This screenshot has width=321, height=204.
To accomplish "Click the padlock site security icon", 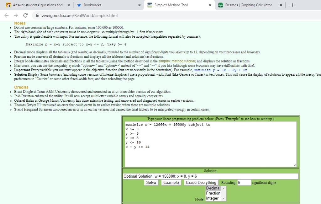I will (37, 15).
